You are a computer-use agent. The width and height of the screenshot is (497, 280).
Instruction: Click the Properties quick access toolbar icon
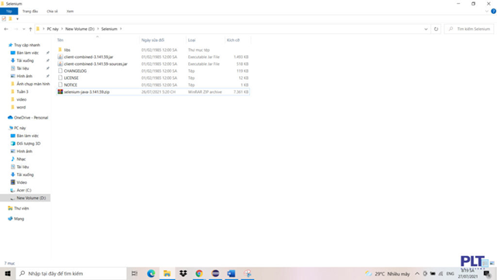4,19
